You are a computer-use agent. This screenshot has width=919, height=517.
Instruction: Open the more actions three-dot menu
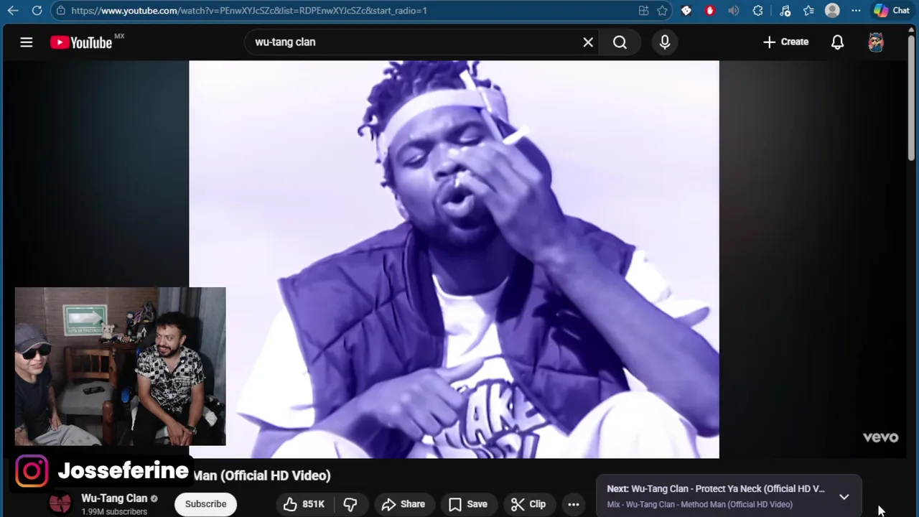coord(574,505)
